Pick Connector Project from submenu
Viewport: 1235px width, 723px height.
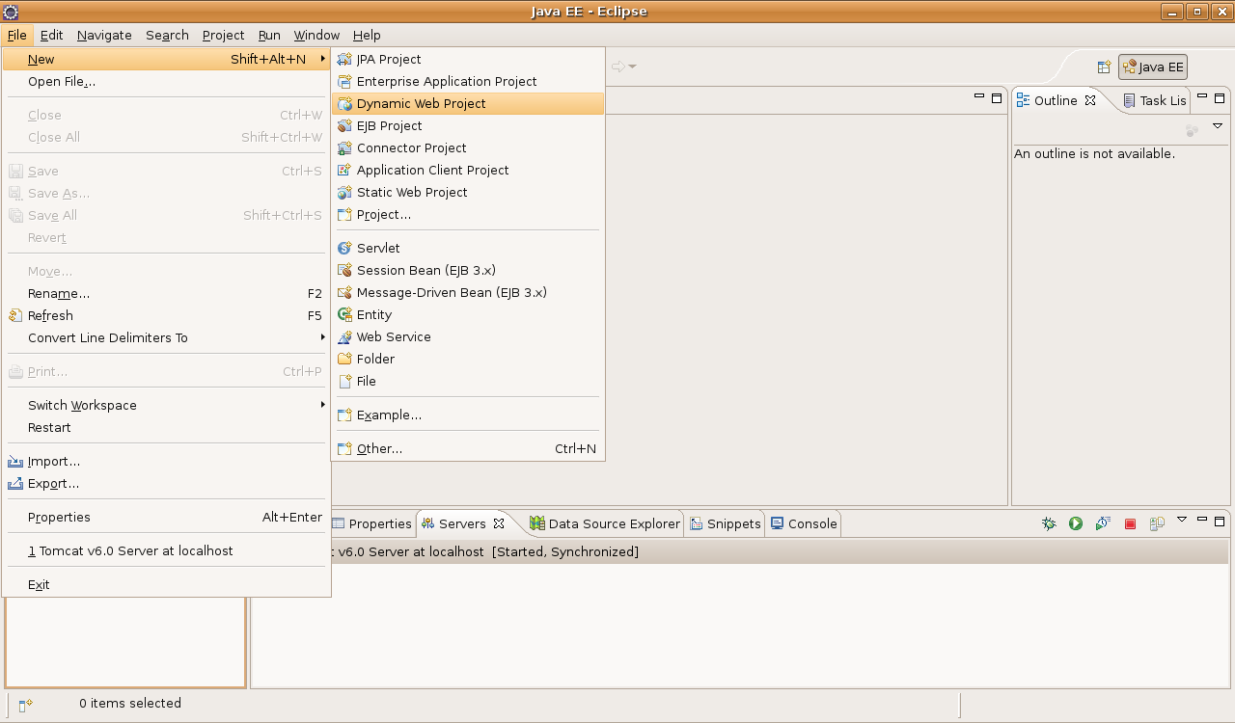click(x=468, y=147)
